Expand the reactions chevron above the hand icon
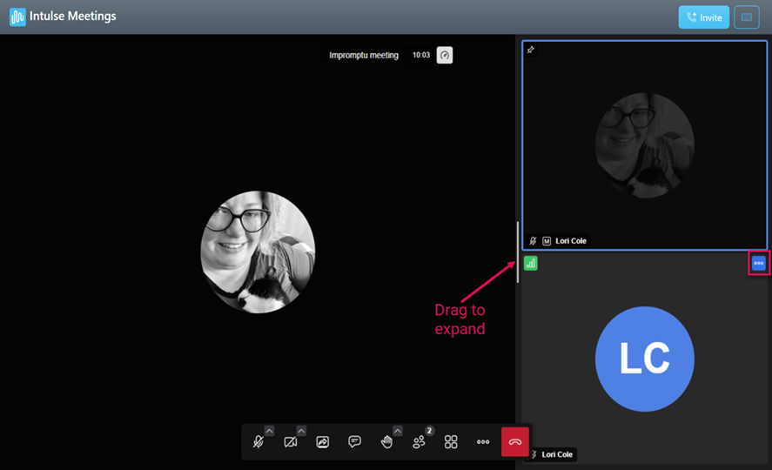This screenshot has height=470, width=772. click(x=398, y=431)
